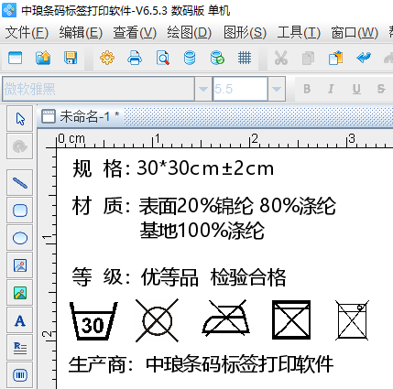The image size is (393, 389).
Task: Select the 规格: 30*30cm±2cm text
Action: pos(173,168)
